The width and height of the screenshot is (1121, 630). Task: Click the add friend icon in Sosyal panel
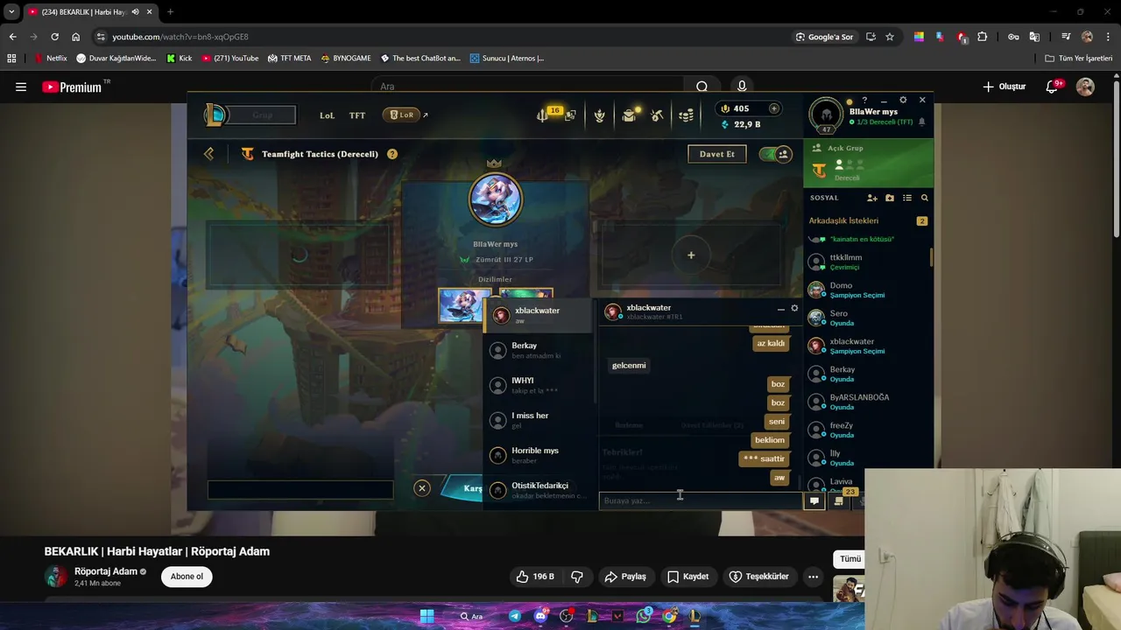click(871, 198)
